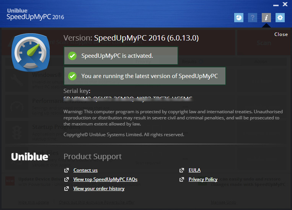Click green check beside latest version message
This screenshot has width=292, height=210.
coord(72,76)
